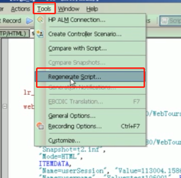Image resolution: width=181 pixels, height=178 pixels.
Task: Choose Compare with Script option
Action: pos(90,48)
